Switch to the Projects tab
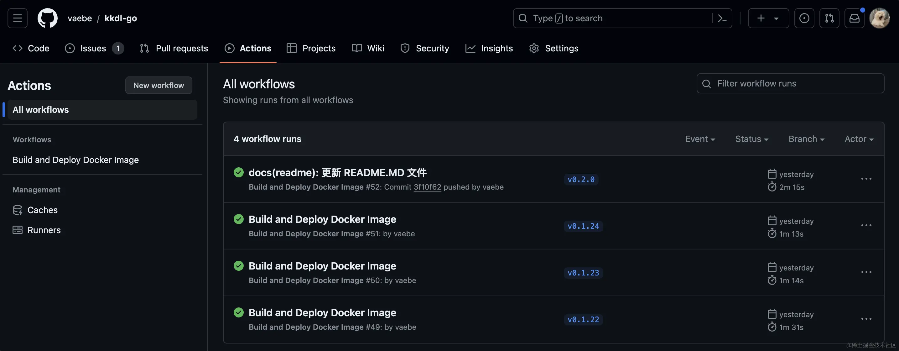The height and width of the screenshot is (351, 899). 311,48
